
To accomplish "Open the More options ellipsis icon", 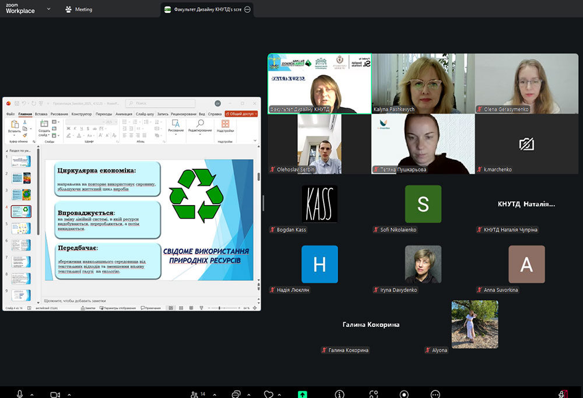I will 435,394.
